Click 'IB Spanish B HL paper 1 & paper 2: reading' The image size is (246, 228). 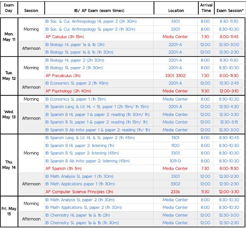97,115
